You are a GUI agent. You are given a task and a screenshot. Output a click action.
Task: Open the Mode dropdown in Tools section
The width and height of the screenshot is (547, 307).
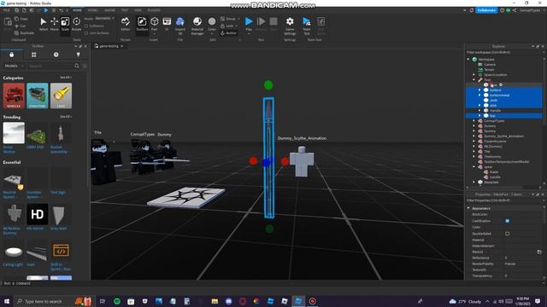(x=104, y=18)
